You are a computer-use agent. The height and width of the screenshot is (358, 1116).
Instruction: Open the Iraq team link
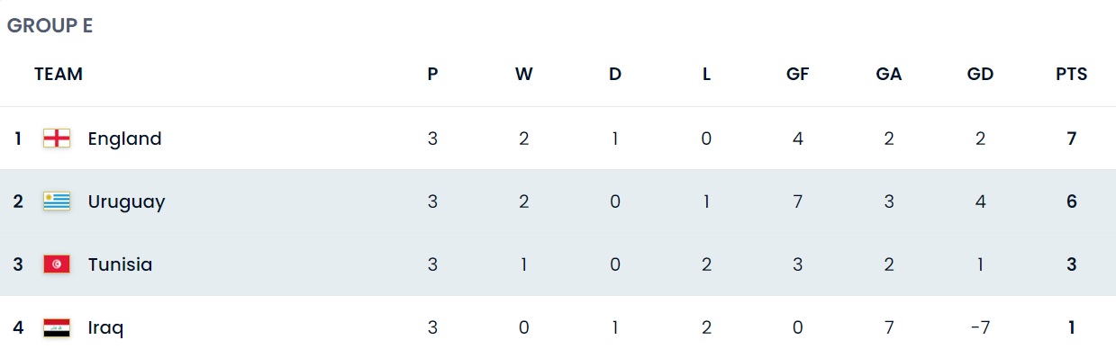tap(106, 327)
